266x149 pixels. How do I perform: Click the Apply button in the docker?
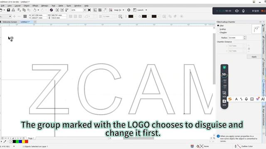[254, 57]
